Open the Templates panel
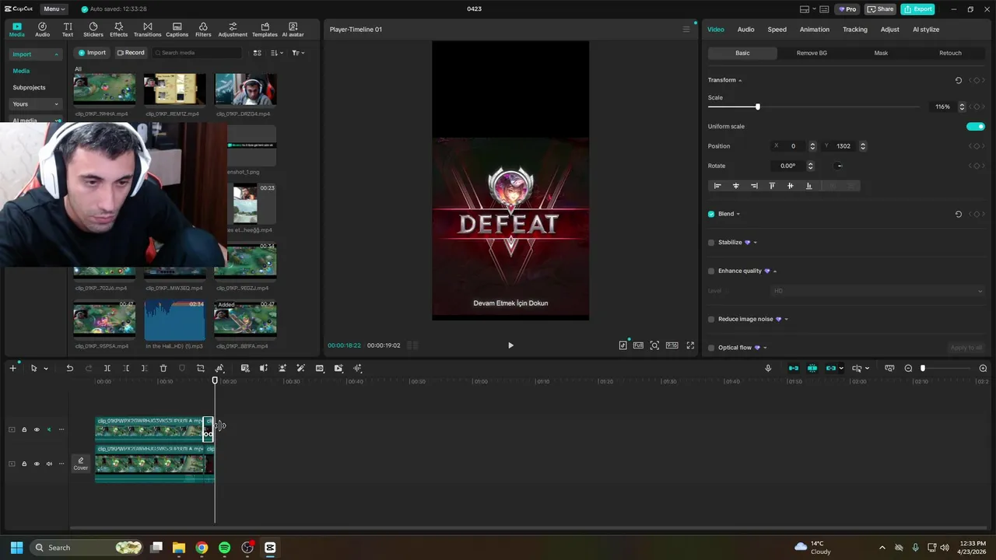Viewport: 996px width, 560px height. point(265,30)
